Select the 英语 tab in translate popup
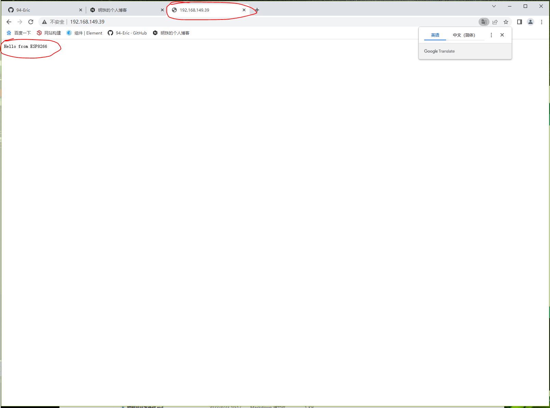Screen dimensions: 550x408 [x=435, y=35]
